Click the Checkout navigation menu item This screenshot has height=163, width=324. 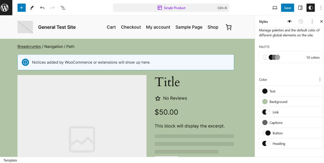point(131,27)
